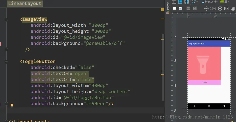Screen dimensions: 236x122
Task: Zoom out the design preview
Action: point(206,9)
